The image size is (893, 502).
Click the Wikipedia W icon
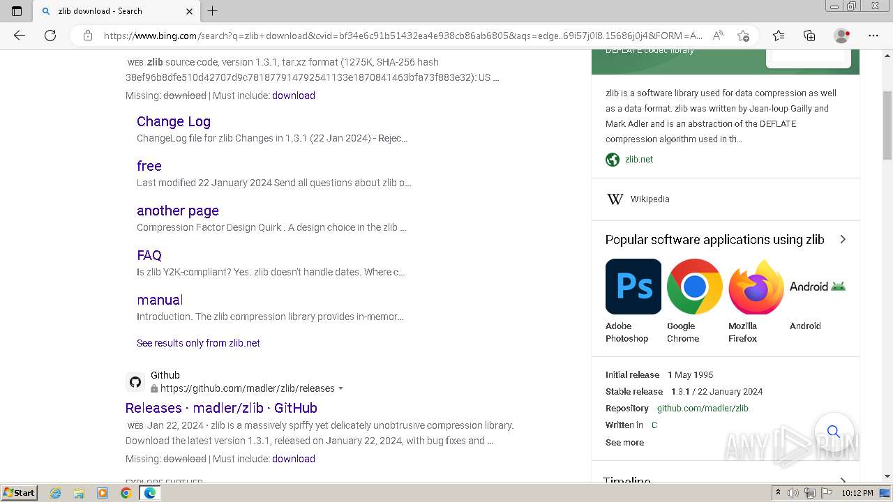[x=615, y=199]
